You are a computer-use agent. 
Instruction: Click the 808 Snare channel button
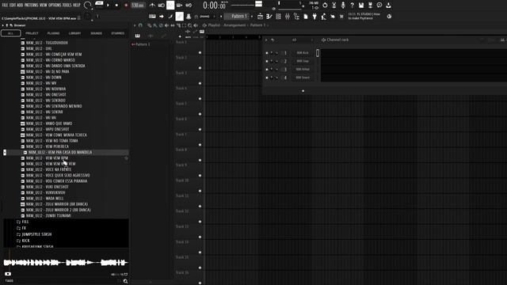click(x=303, y=78)
